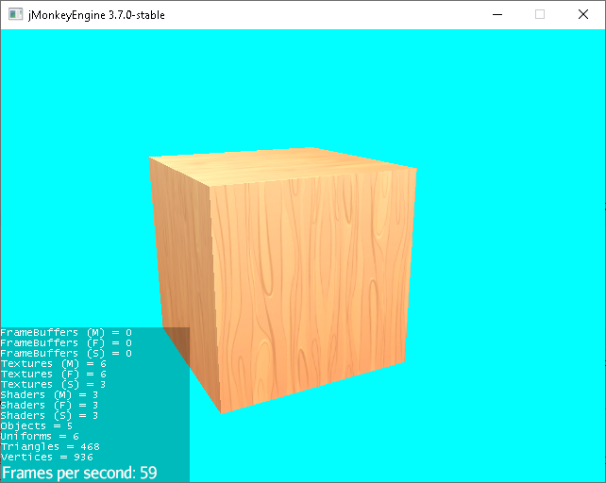Click the 'Vertices = 936' stat line
The width and height of the screenshot is (606, 483).
[x=47, y=458]
